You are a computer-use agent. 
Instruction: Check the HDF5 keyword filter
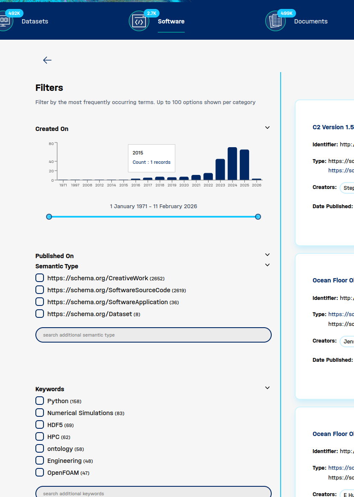coord(40,424)
